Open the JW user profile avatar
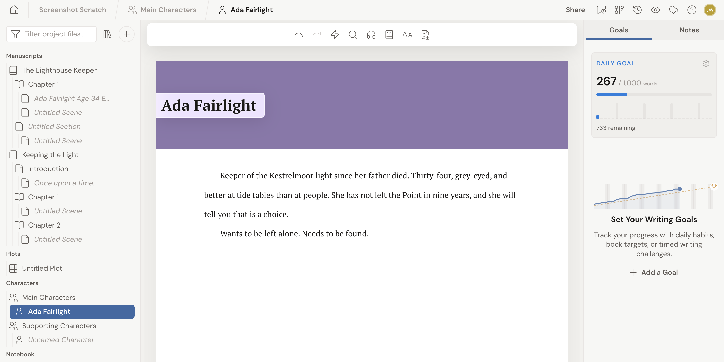The height and width of the screenshot is (362, 724). coord(710,10)
